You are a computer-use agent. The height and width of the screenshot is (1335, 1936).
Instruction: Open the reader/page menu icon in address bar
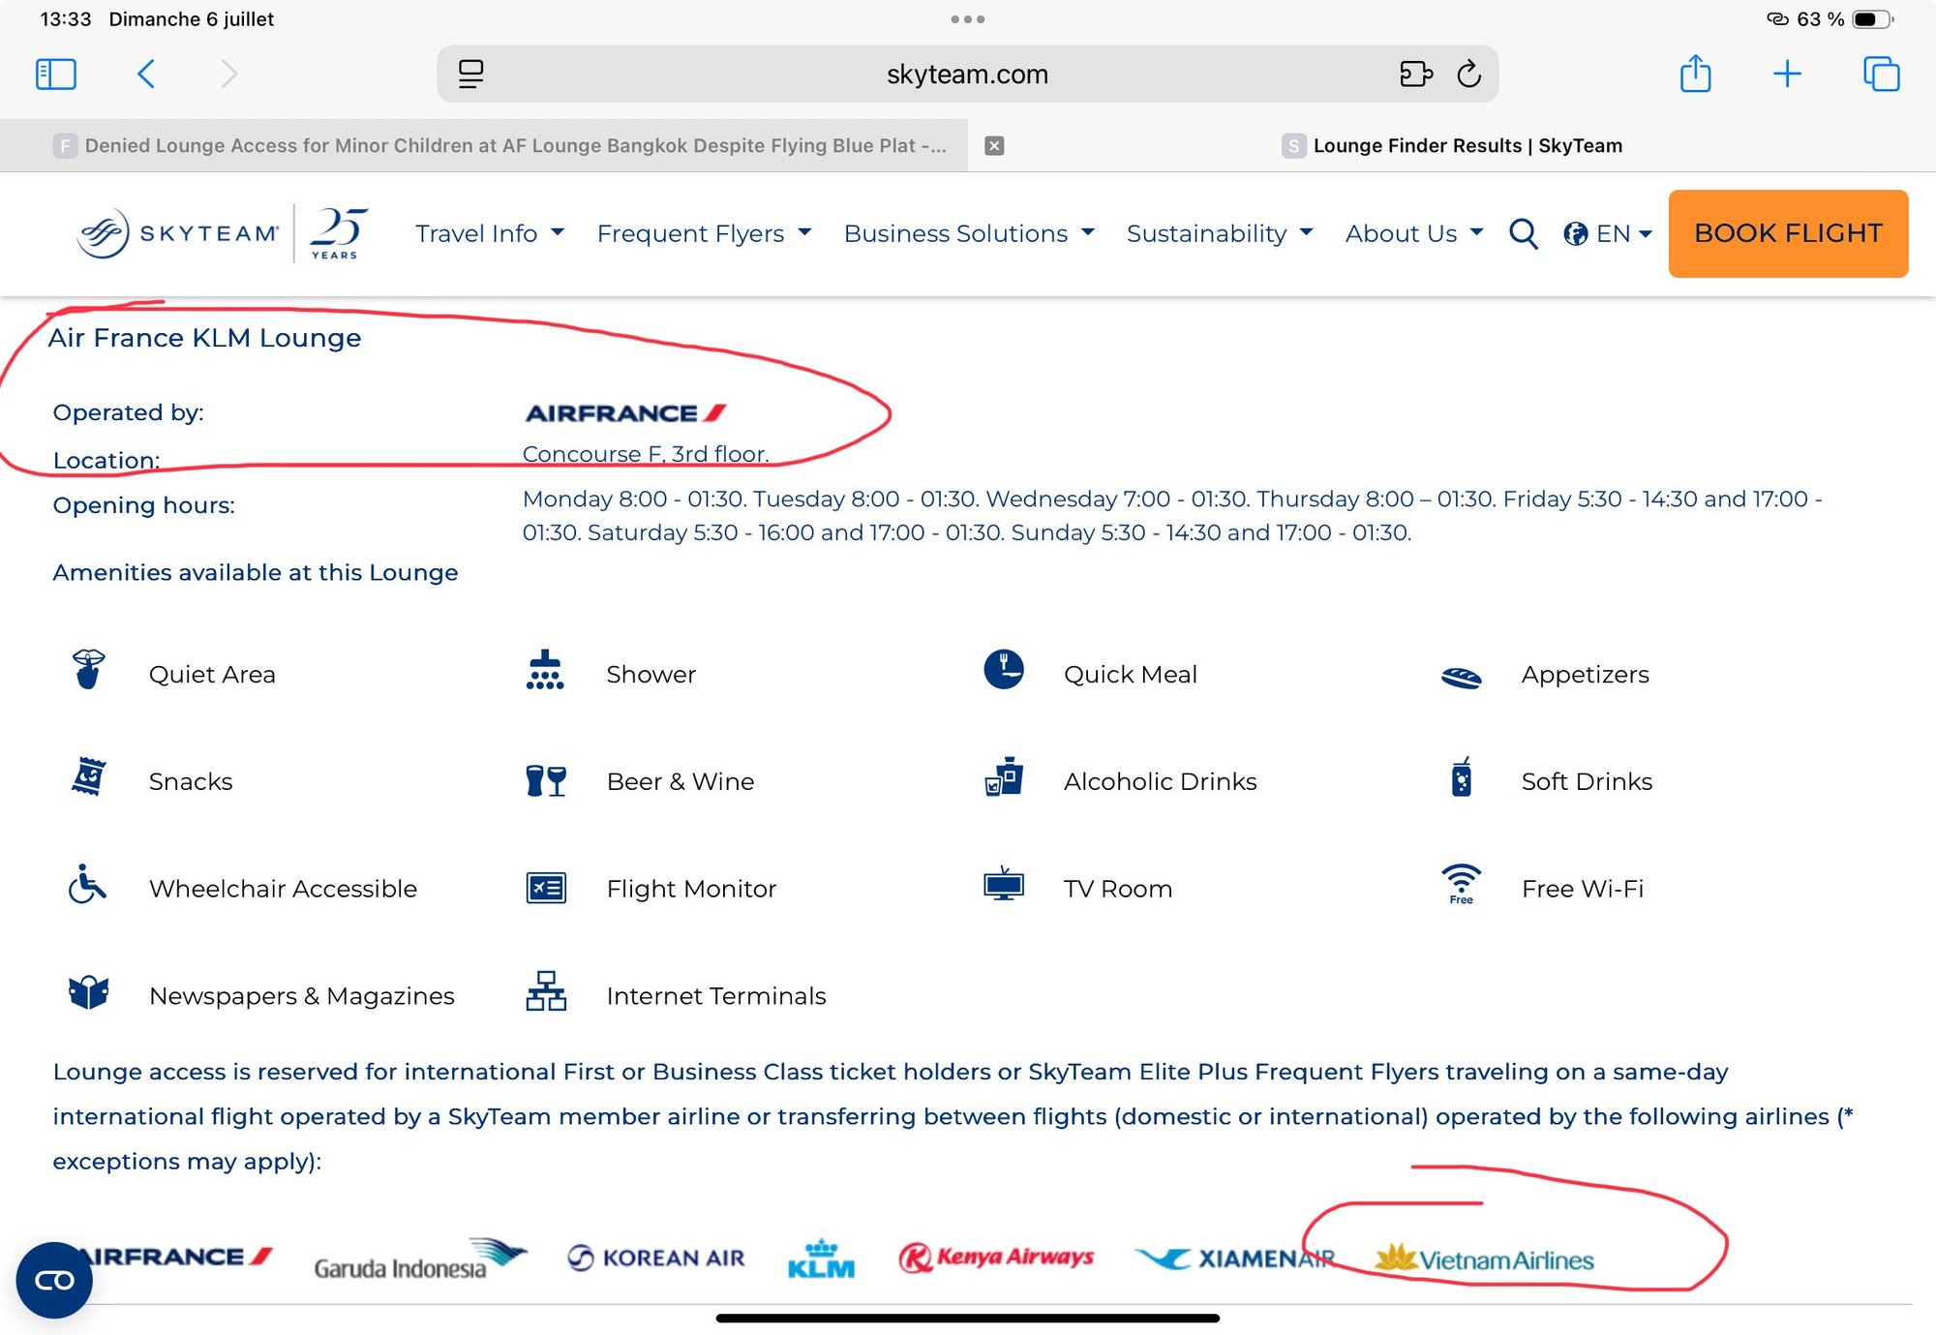pyautogui.click(x=471, y=75)
